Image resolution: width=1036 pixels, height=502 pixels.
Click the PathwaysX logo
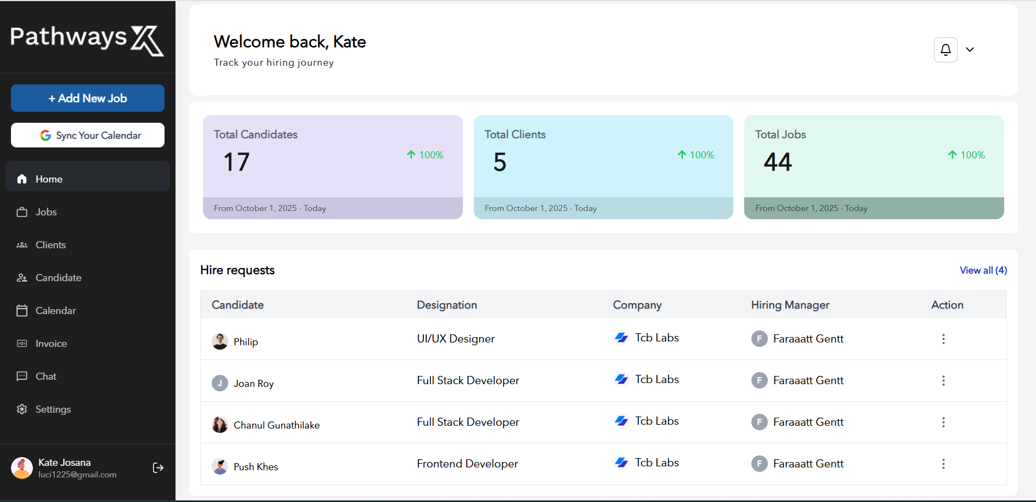[87, 40]
